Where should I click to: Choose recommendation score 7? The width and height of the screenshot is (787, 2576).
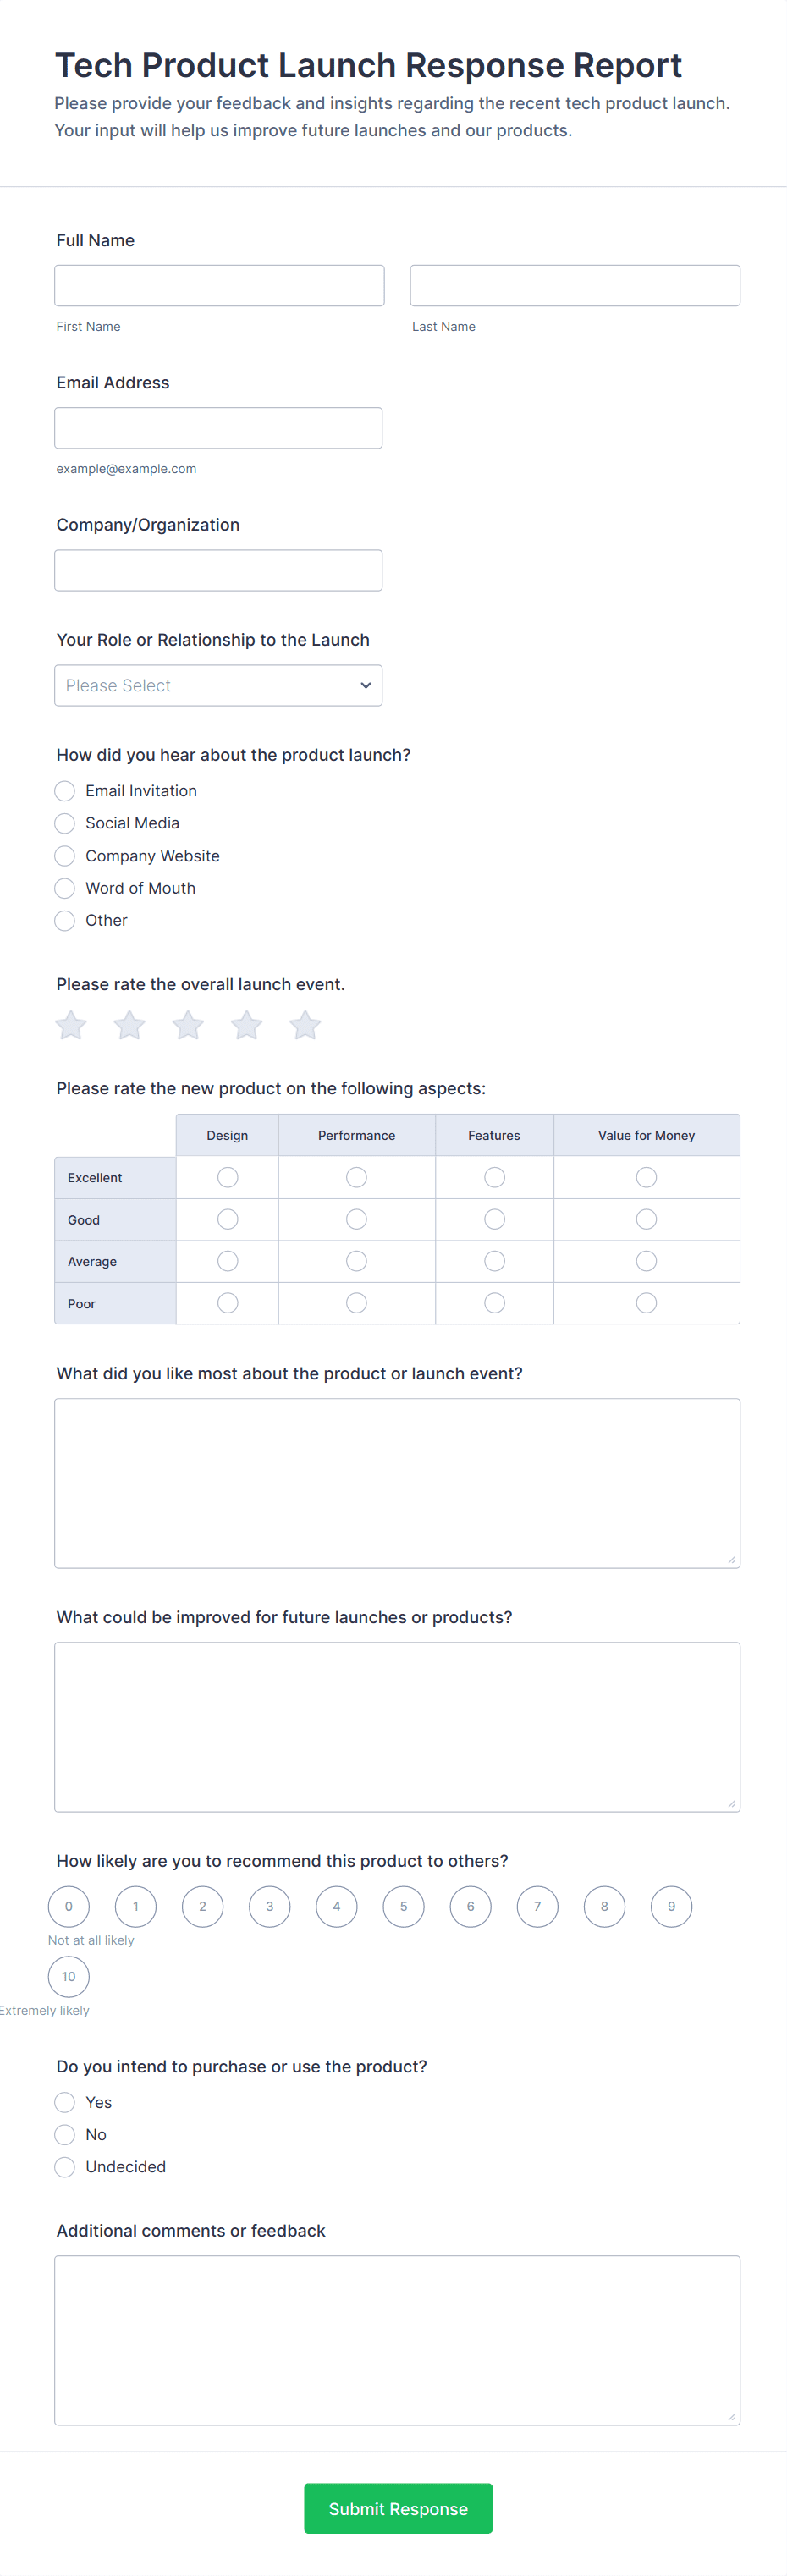click(x=537, y=1906)
